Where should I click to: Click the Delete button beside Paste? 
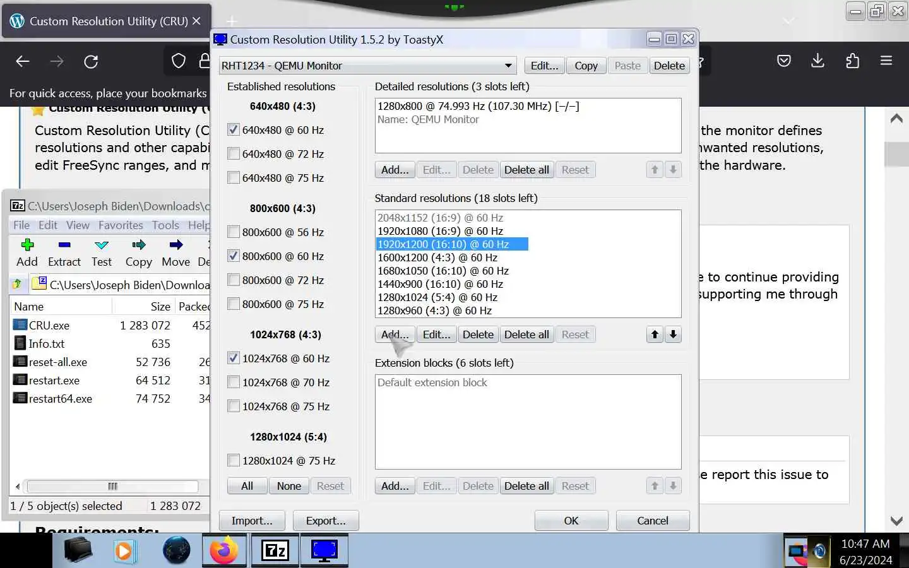coord(669,66)
